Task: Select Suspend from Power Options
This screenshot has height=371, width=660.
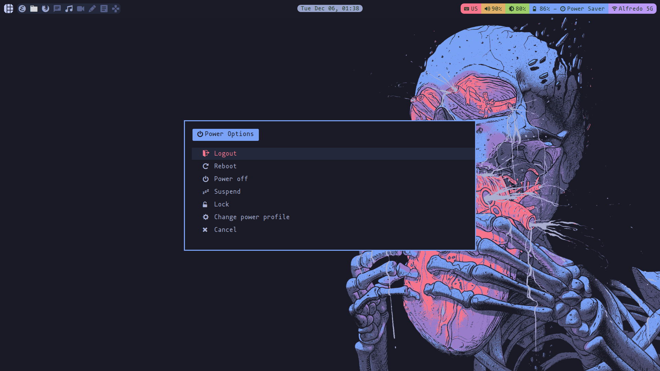Action: click(x=227, y=191)
